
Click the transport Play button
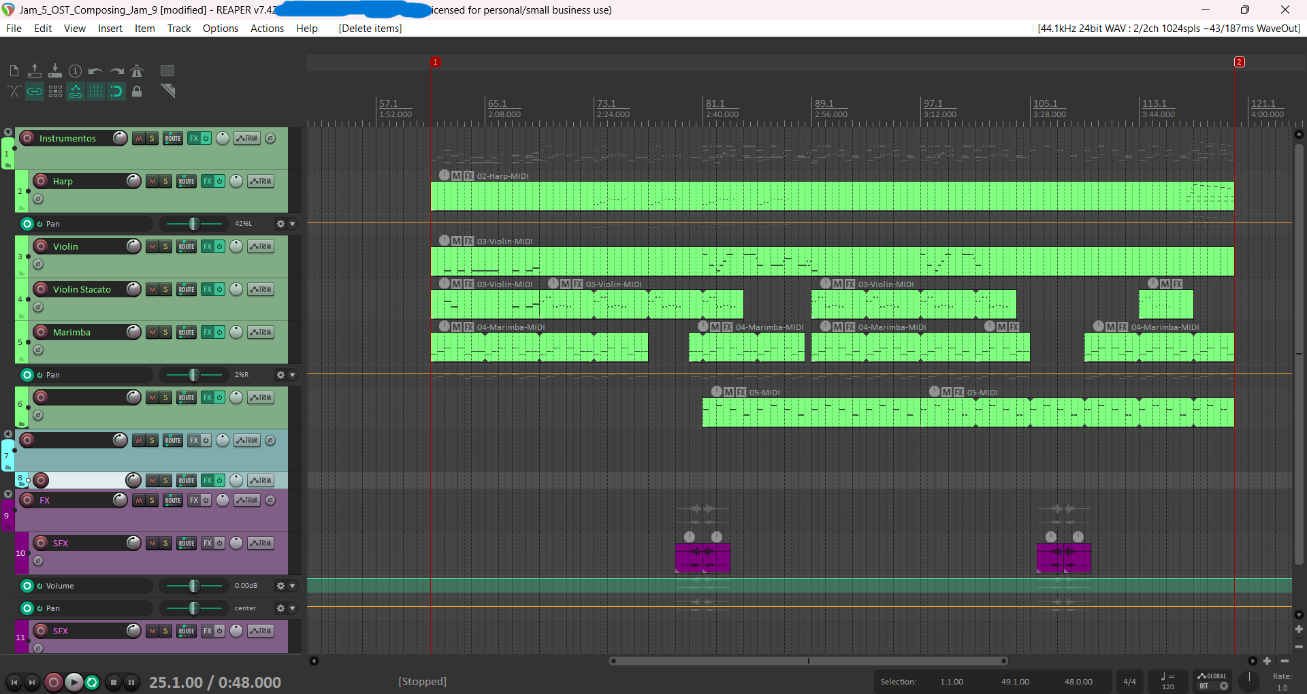74,682
